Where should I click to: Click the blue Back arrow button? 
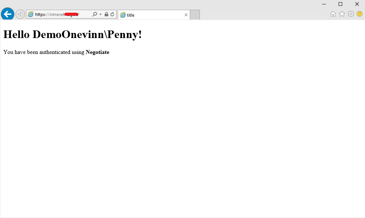click(x=7, y=14)
